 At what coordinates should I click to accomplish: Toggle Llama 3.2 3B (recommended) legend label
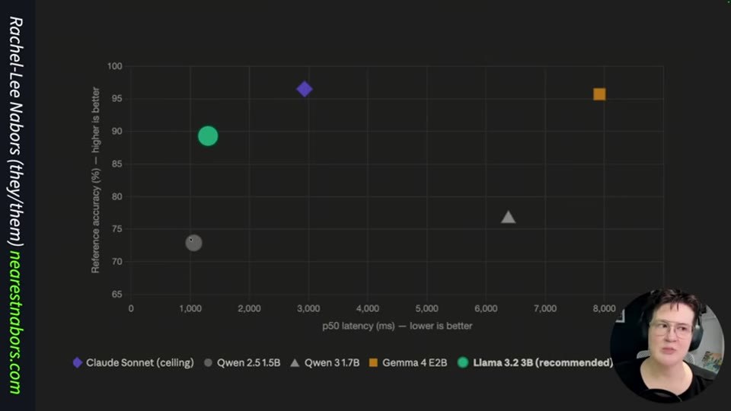tap(543, 362)
